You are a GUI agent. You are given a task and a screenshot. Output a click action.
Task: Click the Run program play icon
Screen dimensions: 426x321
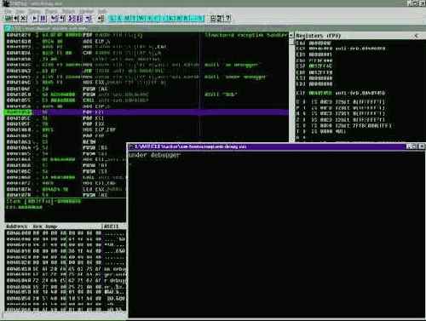click(35, 19)
